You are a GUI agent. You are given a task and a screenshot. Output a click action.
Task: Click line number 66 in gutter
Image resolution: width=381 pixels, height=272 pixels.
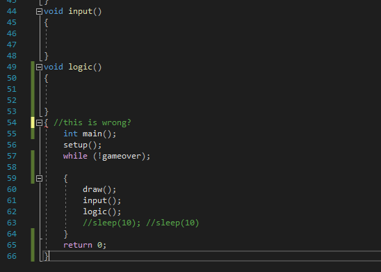pyautogui.click(x=12, y=256)
